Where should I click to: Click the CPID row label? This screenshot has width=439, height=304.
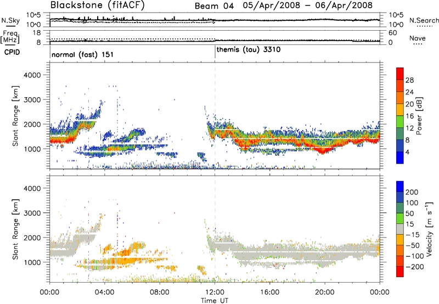pos(12,52)
